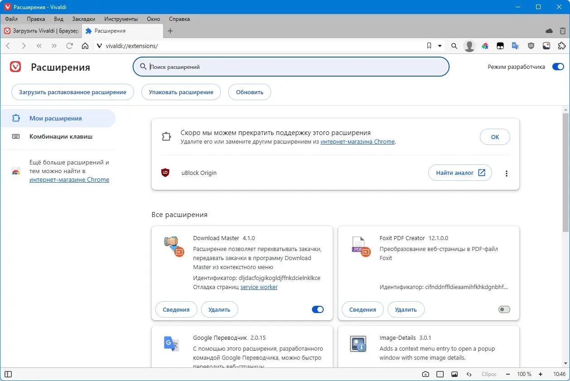The height and width of the screenshot is (381, 570).
Task: Click the Google Переводчик extension icon in its card
Action: click(x=172, y=344)
